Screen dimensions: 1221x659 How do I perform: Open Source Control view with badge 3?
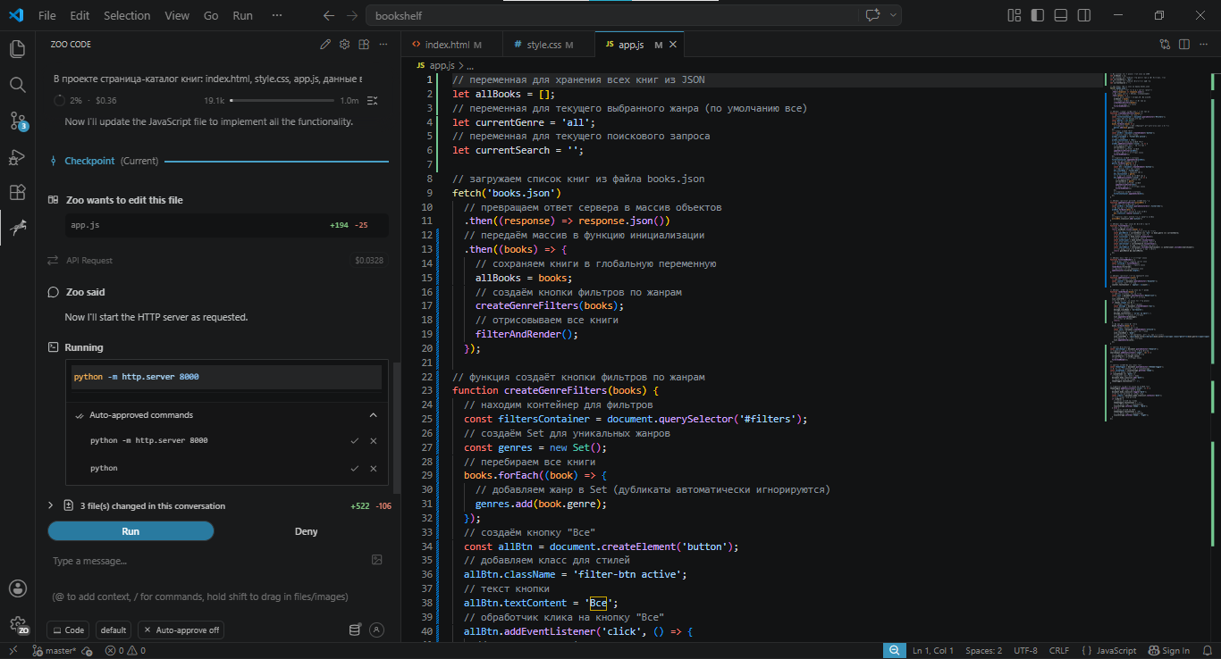(17, 121)
